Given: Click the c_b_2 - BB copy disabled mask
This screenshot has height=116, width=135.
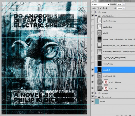Looking at the screenshot, I should click(x=106, y=82).
